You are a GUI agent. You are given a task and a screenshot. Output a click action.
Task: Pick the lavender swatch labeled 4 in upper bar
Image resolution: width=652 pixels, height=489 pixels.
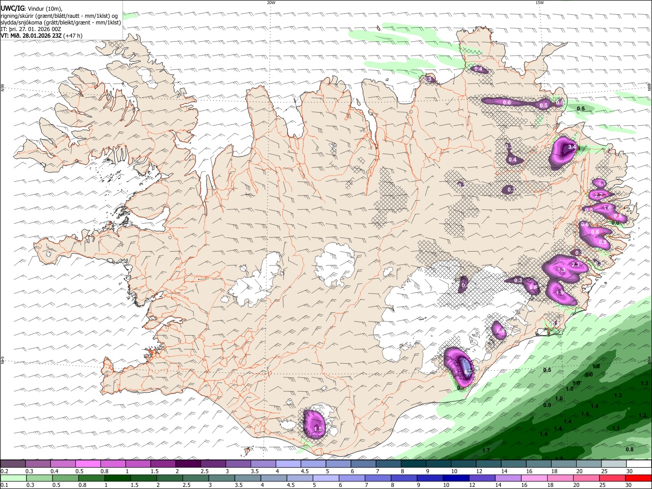tap(288, 464)
